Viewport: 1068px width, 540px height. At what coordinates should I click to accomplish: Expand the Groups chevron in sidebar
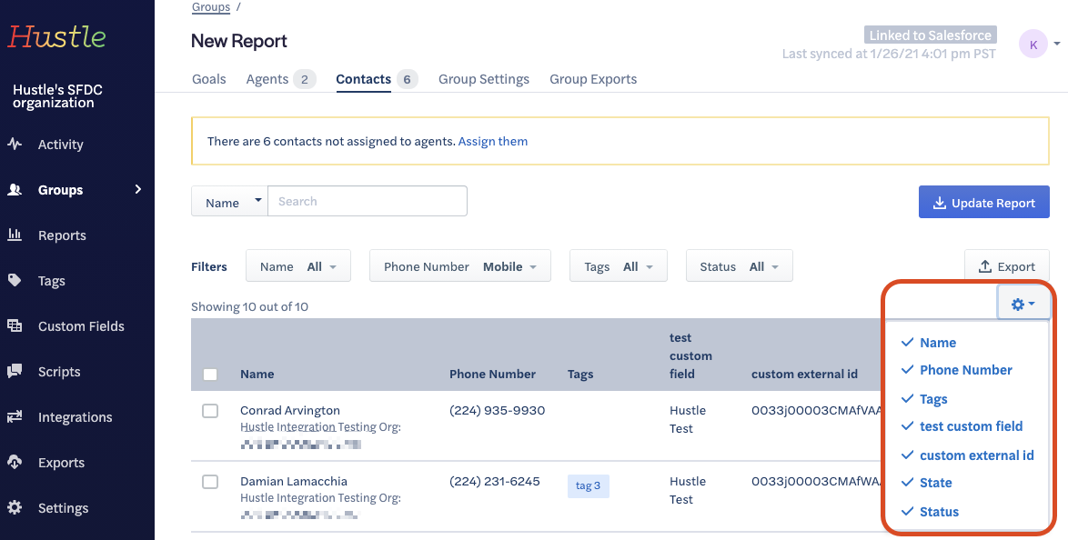(138, 189)
